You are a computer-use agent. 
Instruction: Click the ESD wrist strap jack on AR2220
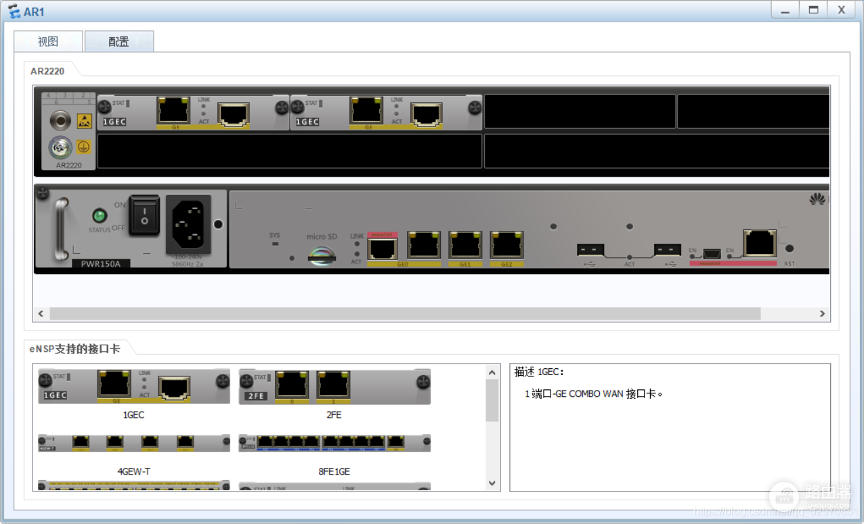[60, 122]
